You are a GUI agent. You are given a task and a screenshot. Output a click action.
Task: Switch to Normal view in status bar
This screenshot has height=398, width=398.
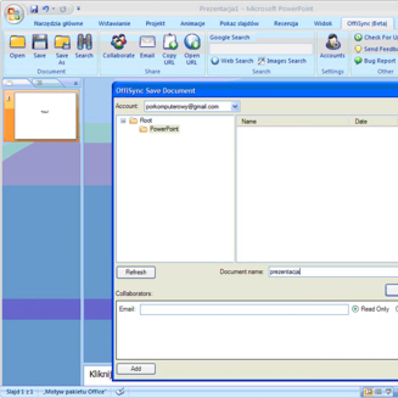pos(368,391)
